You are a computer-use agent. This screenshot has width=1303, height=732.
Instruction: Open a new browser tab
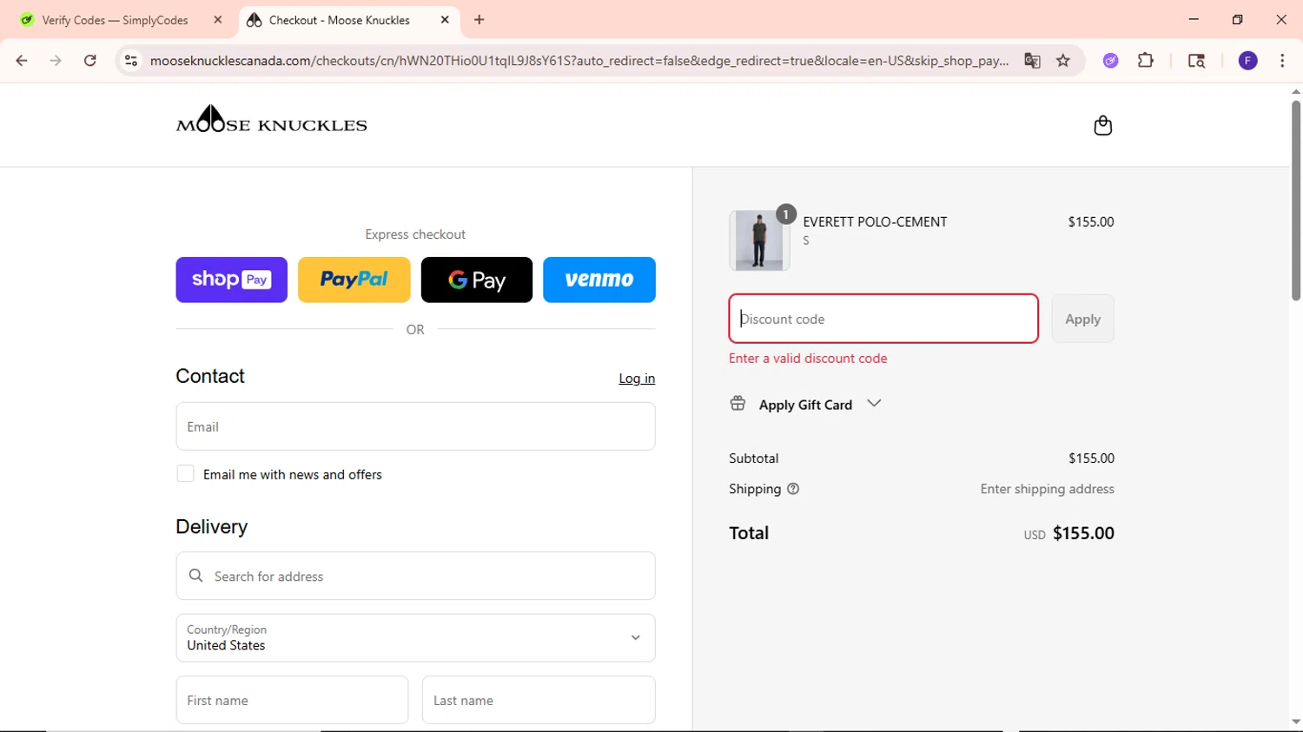480,20
